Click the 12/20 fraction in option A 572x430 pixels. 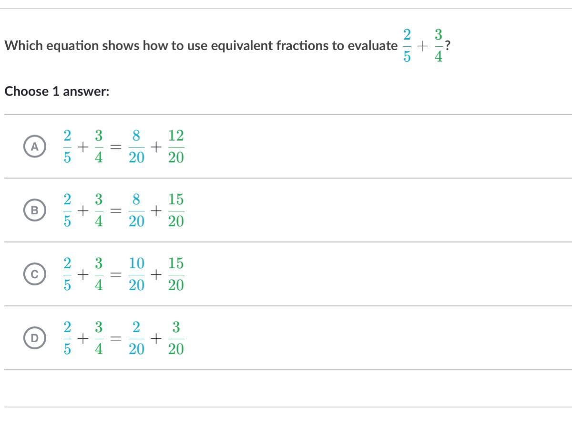pyautogui.click(x=176, y=147)
